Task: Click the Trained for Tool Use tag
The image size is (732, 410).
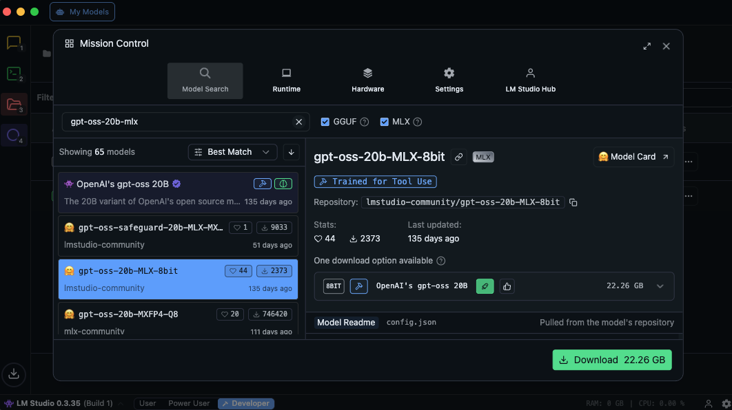Action: click(376, 181)
